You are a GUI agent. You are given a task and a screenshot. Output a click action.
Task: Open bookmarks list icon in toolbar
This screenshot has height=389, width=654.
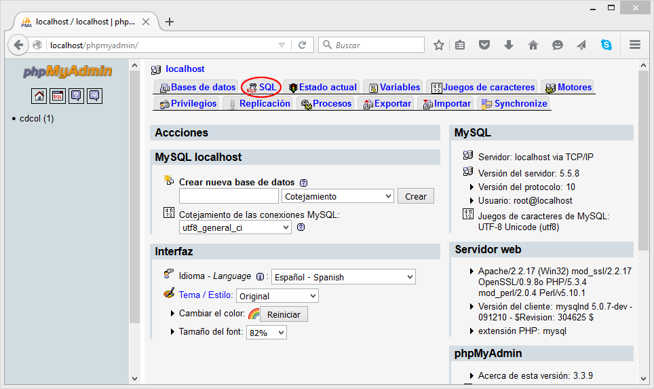460,45
